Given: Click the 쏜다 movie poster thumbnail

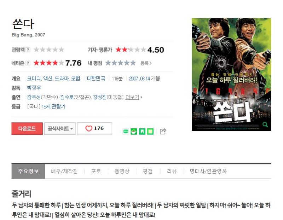Looking at the screenshot, I should (x=231, y=74).
